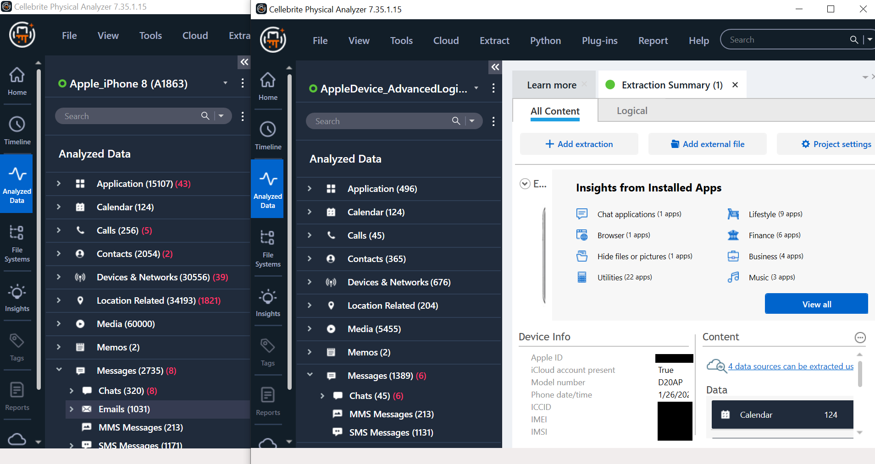The height and width of the screenshot is (464, 875).
Task: Open the kebab menu beside Apple_iPhone 8 (A1863)
Action: click(x=243, y=83)
